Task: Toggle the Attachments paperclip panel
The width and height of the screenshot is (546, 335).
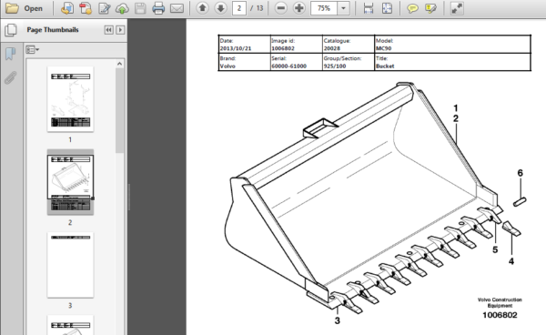Action: tap(10, 77)
